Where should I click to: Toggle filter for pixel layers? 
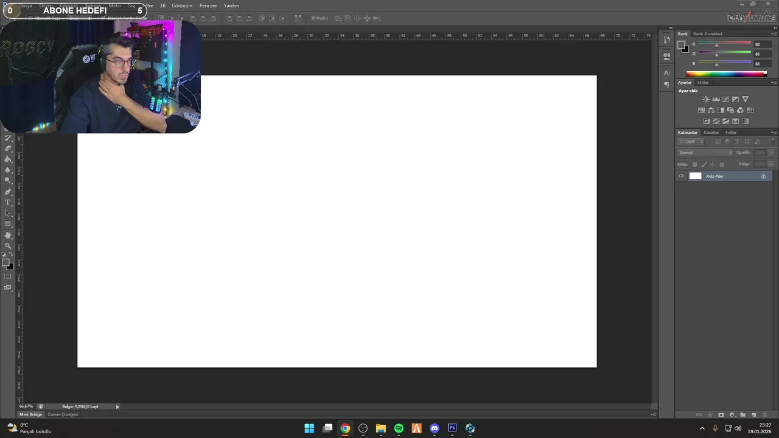click(x=718, y=141)
